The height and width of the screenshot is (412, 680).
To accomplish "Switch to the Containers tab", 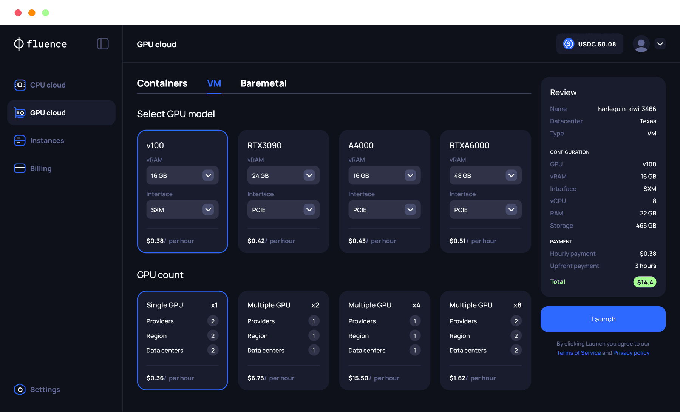I will click(x=162, y=83).
